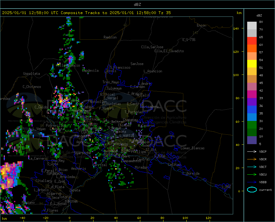
Task: Select the purple 36–39 dBZ swatch
Action: pyautogui.click(x=252, y=102)
